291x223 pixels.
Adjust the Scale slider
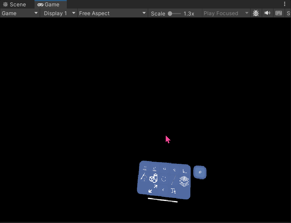pos(174,14)
